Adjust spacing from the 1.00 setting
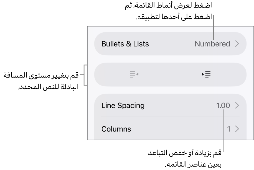Screen dimensions: 254x170 pyautogui.click(x=223, y=105)
